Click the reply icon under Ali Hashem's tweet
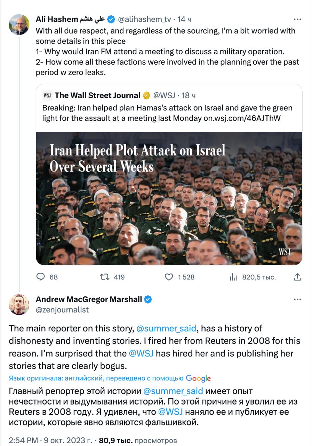 click(x=41, y=277)
